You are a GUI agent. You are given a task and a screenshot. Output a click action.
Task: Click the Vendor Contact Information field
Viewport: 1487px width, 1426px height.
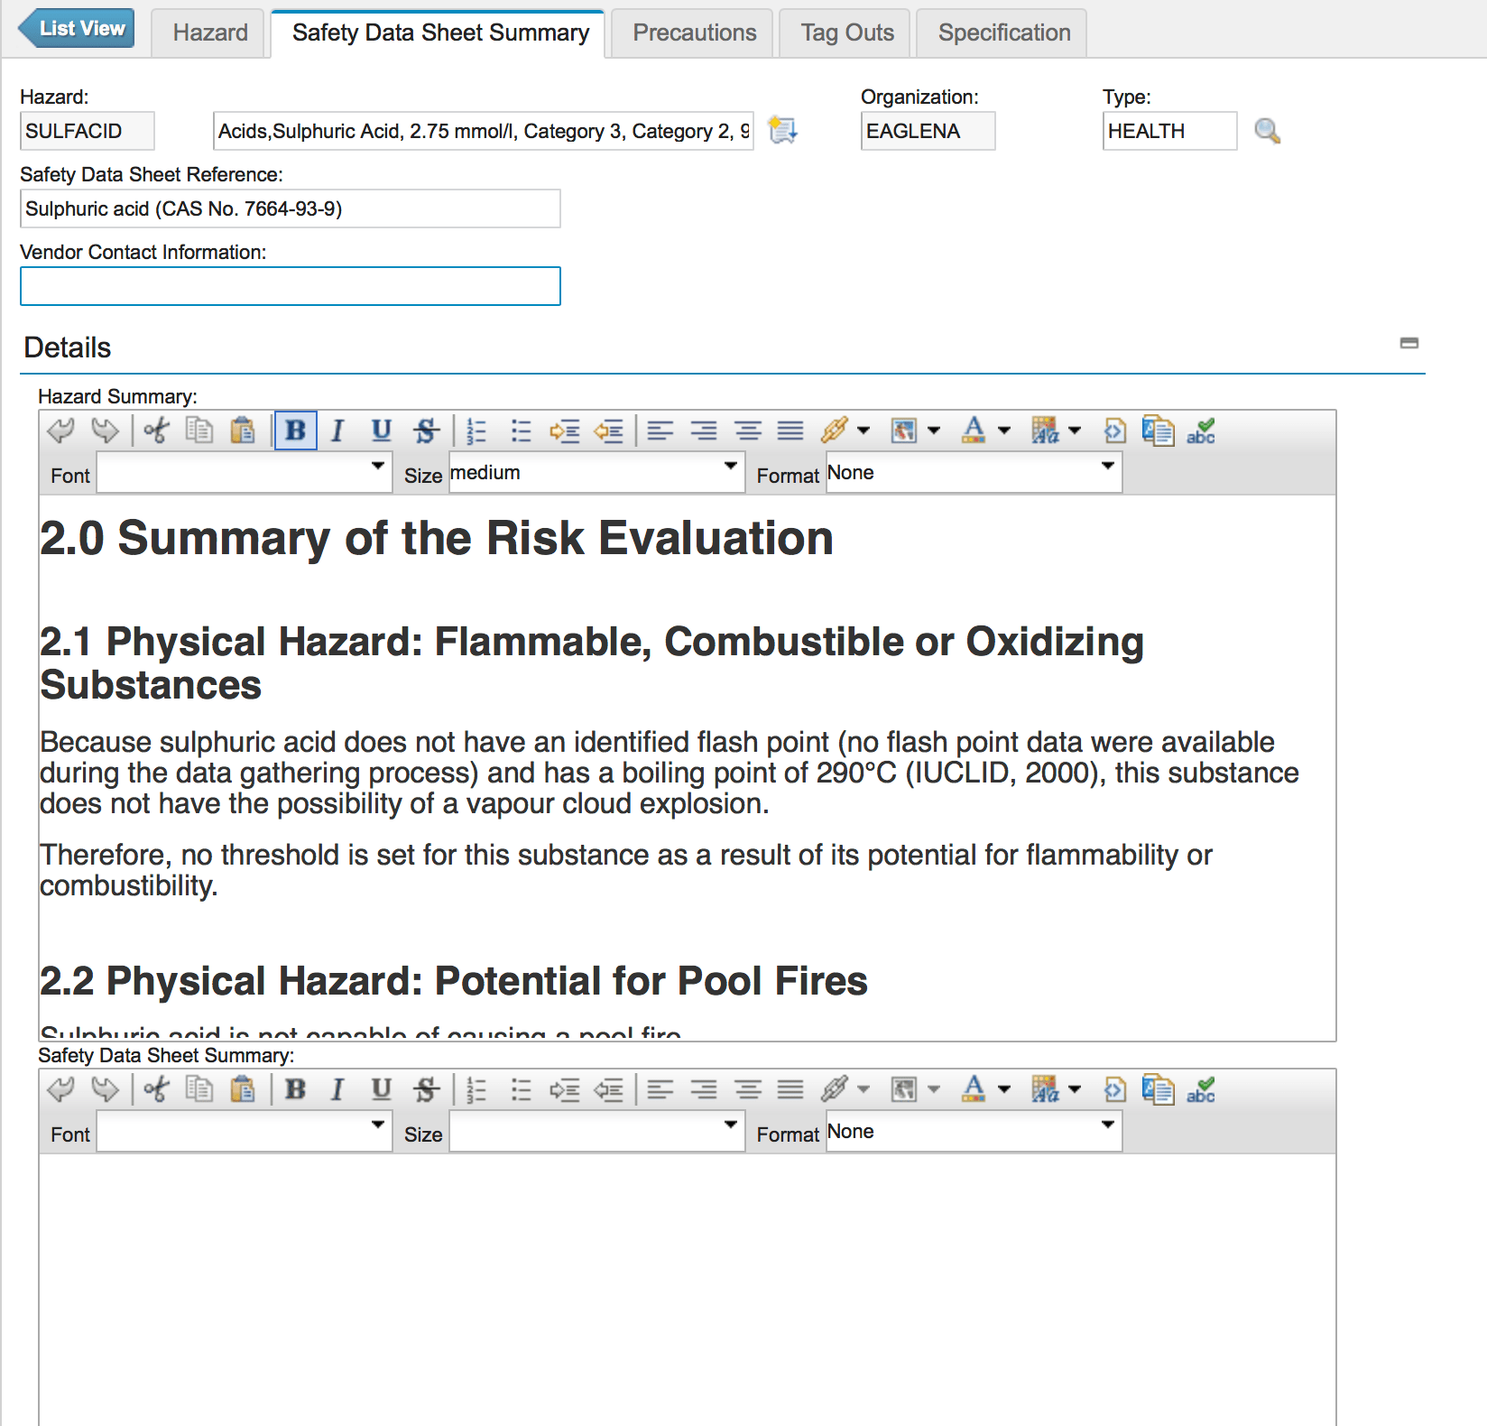click(290, 286)
